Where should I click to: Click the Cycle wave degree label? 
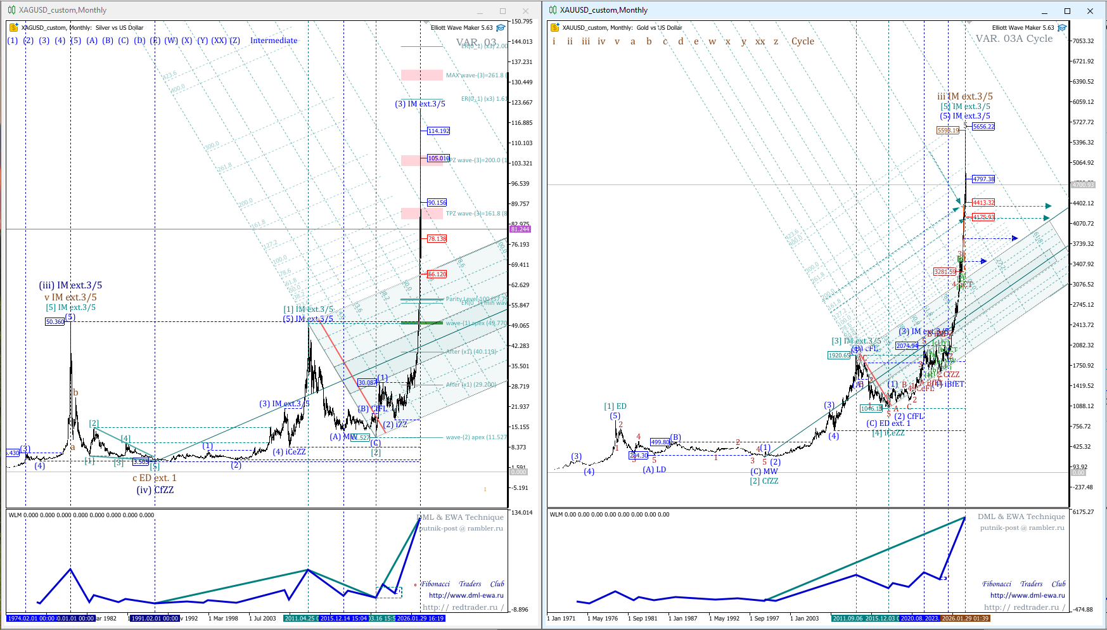802,41
